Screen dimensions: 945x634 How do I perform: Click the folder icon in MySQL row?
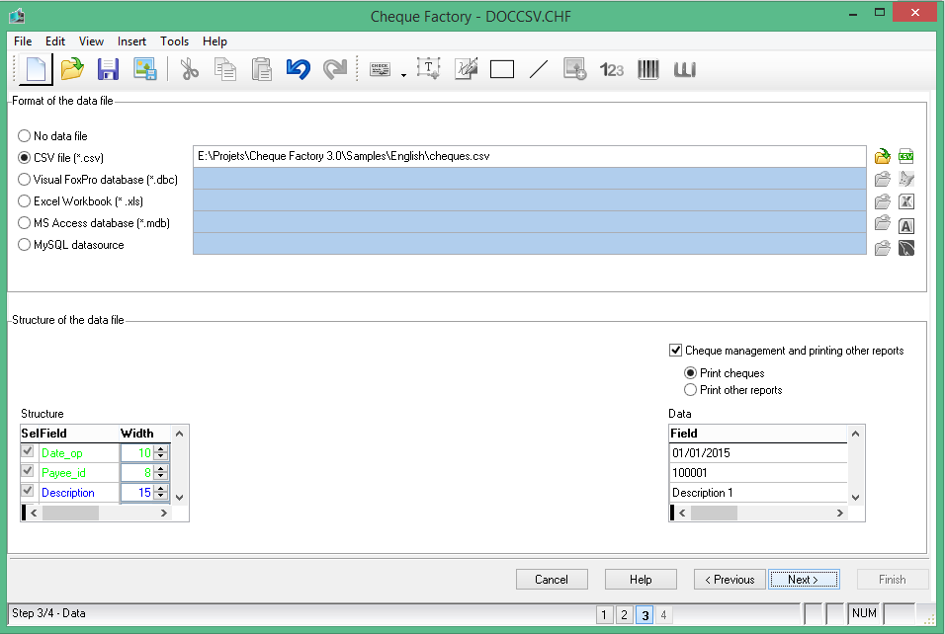pos(883,248)
